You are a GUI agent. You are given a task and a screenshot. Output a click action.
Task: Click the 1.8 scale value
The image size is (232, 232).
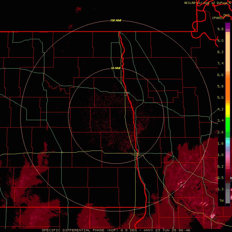[220, 144]
